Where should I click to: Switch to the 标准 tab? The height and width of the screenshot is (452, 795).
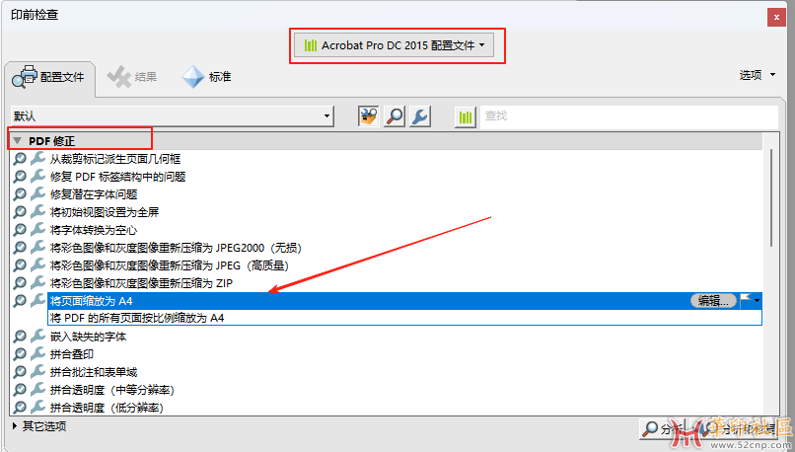[207, 77]
